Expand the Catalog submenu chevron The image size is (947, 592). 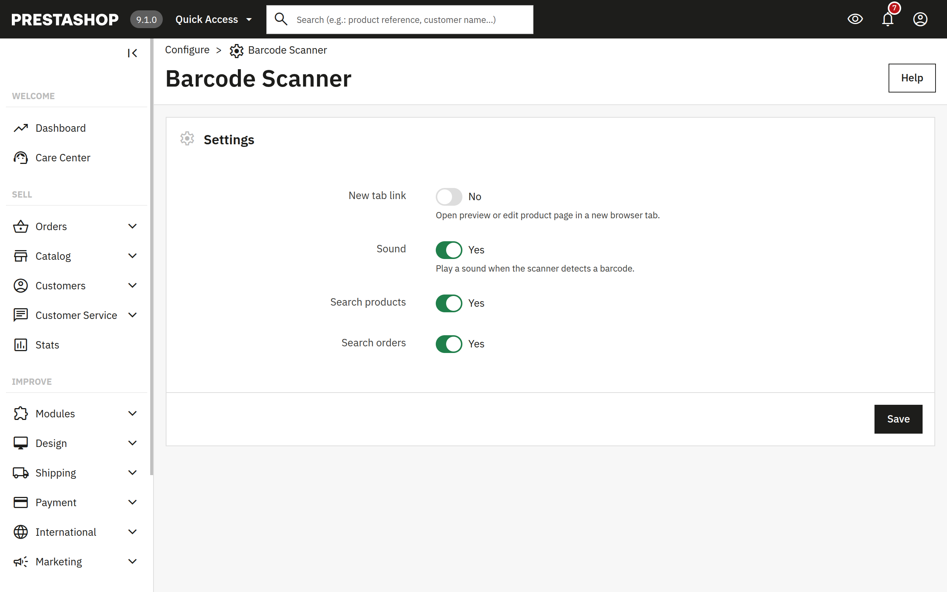pyautogui.click(x=133, y=256)
